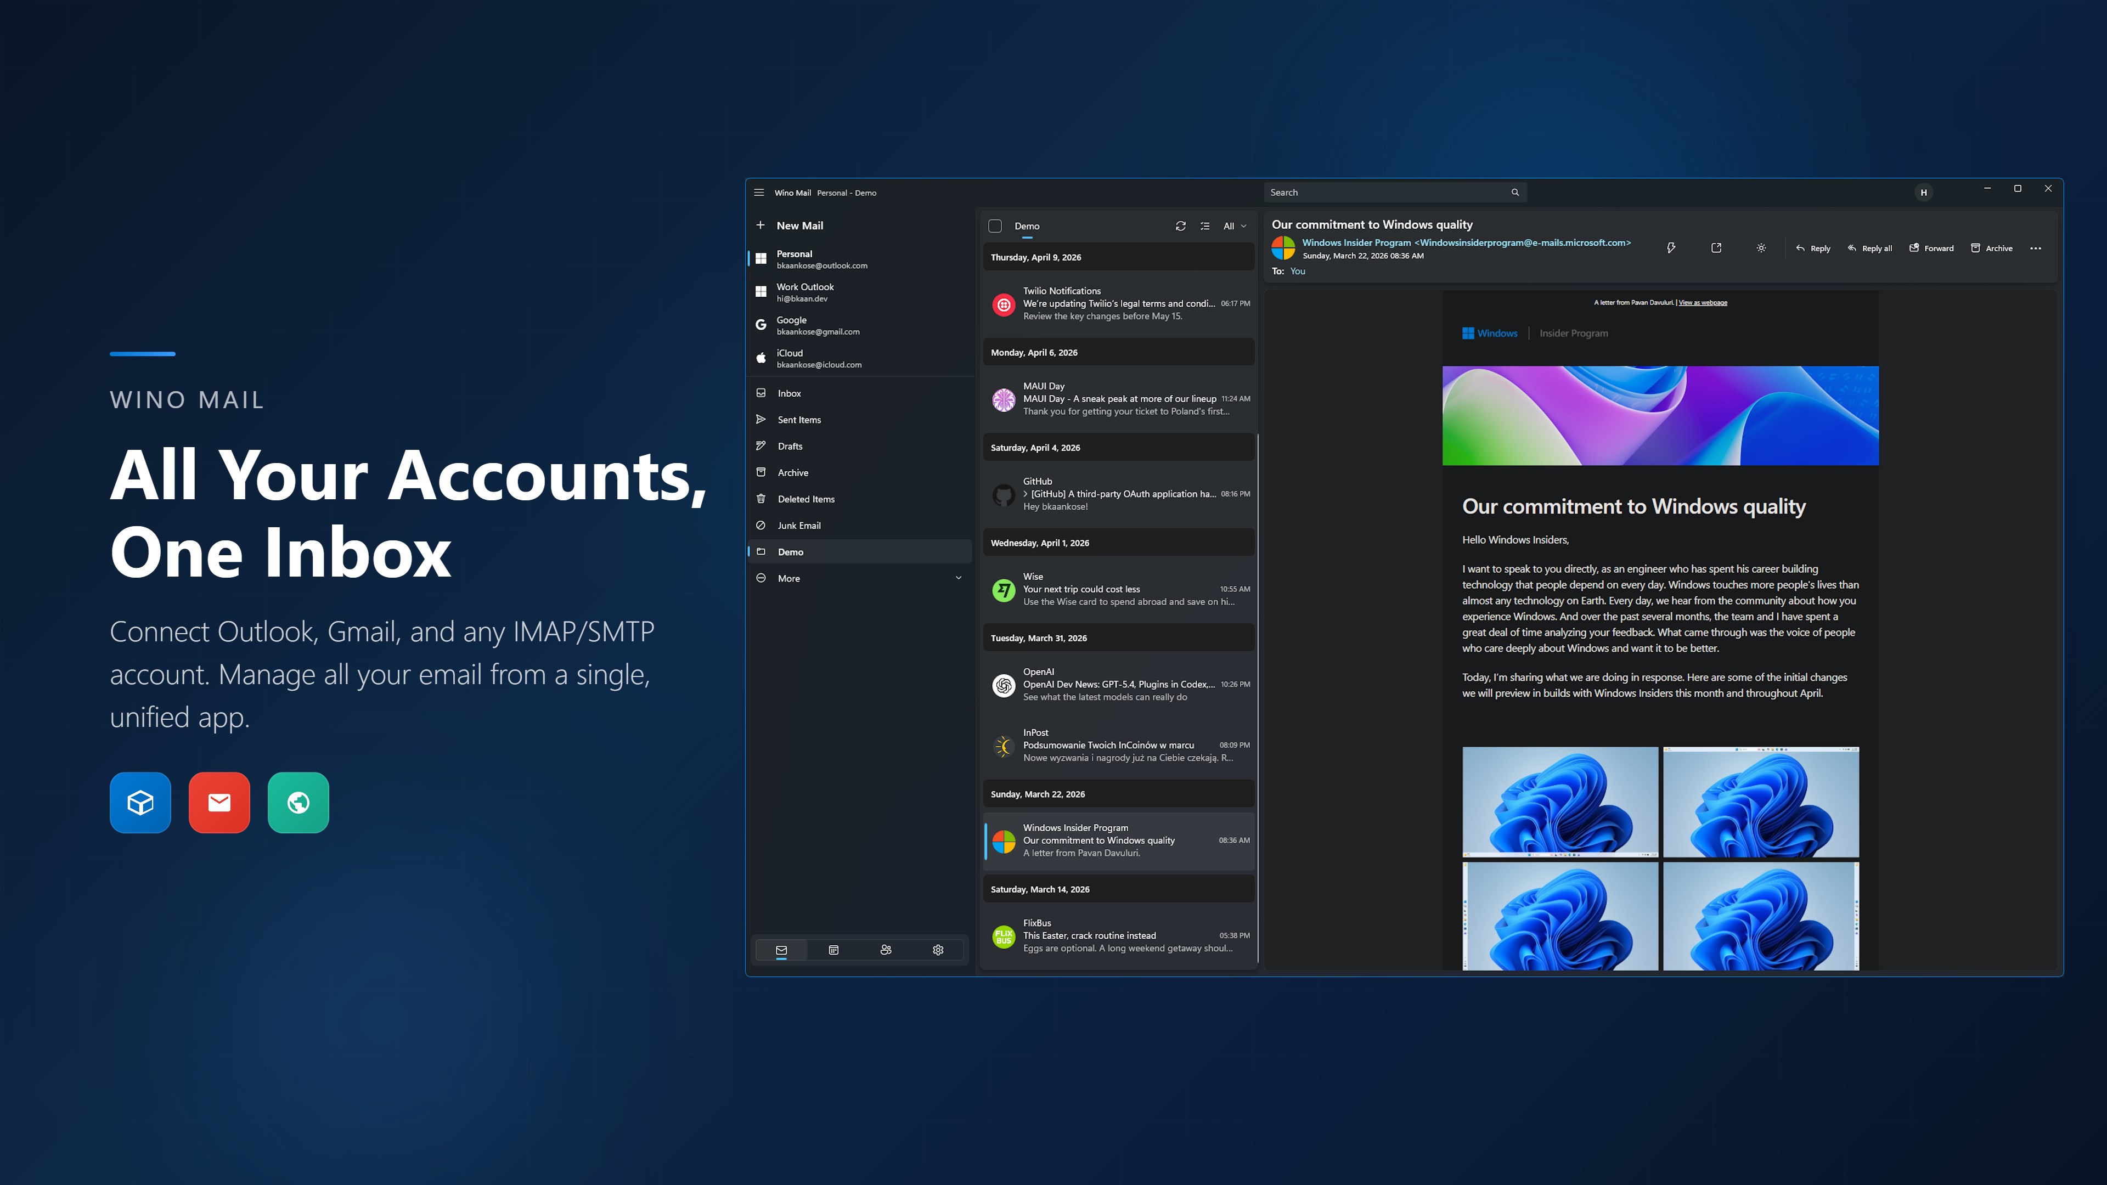2107x1185 pixels.
Task: Open the hamburger navigation menu
Action: [x=759, y=193]
